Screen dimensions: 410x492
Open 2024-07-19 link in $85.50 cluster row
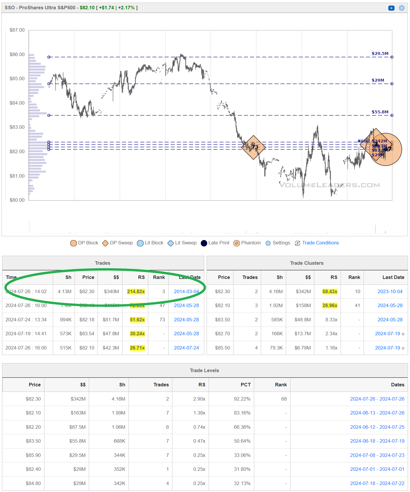coord(387,348)
